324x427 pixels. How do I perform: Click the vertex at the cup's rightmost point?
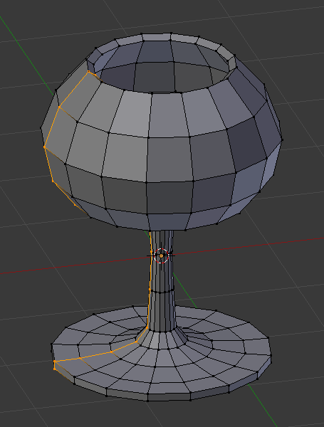click(x=282, y=139)
